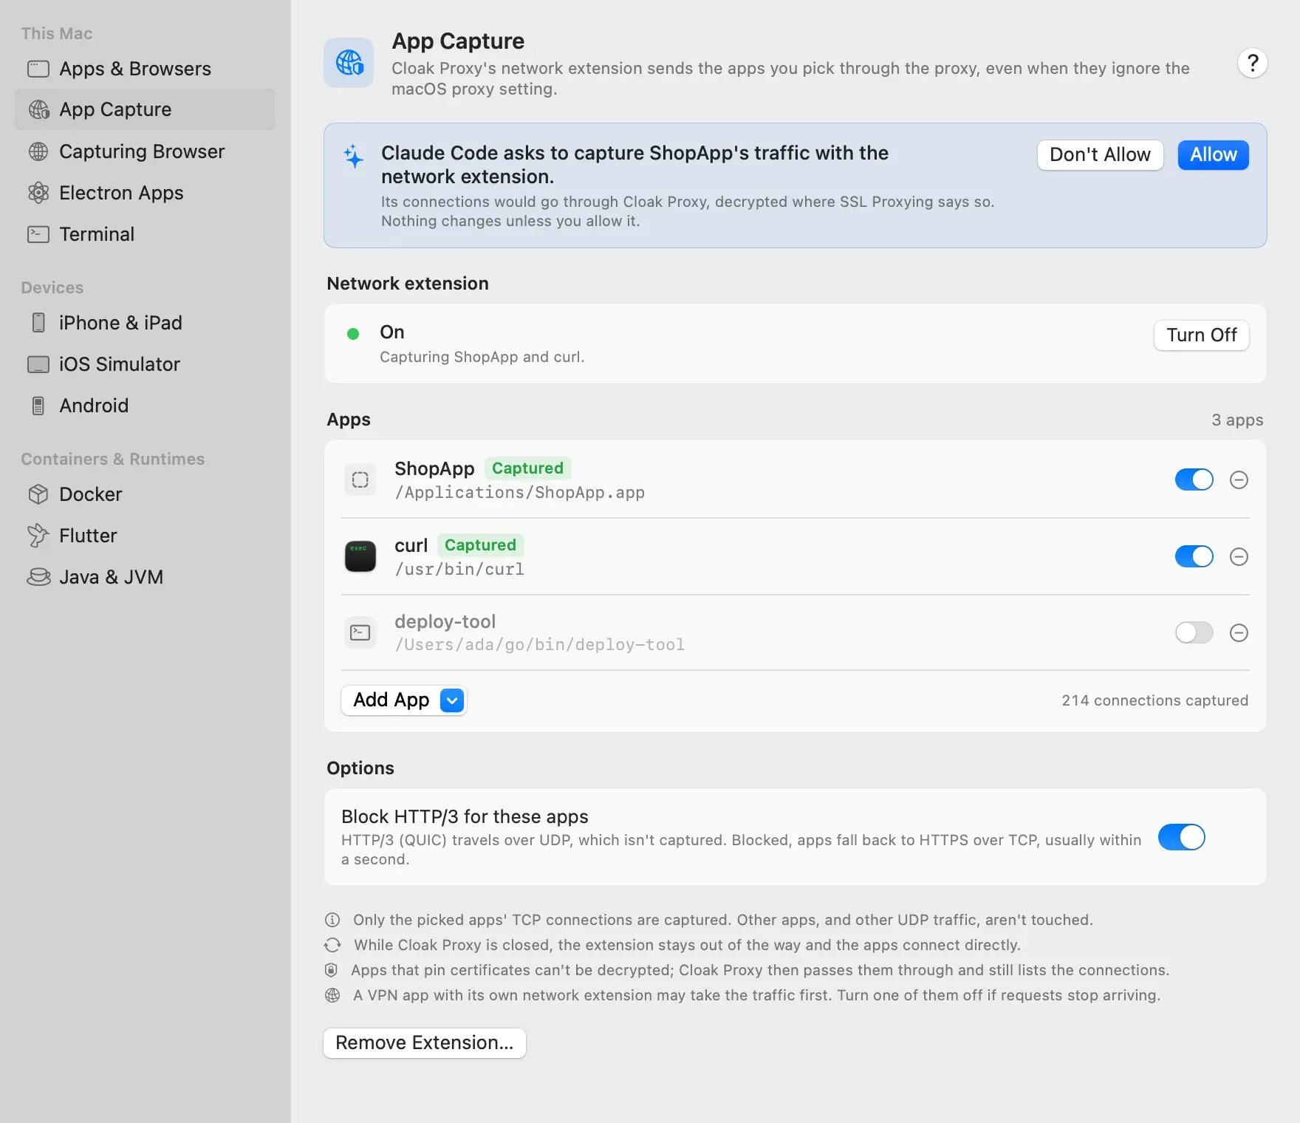Click the Capturing Browser globe icon
Screen dimensions: 1300x1123
[x=38, y=151]
